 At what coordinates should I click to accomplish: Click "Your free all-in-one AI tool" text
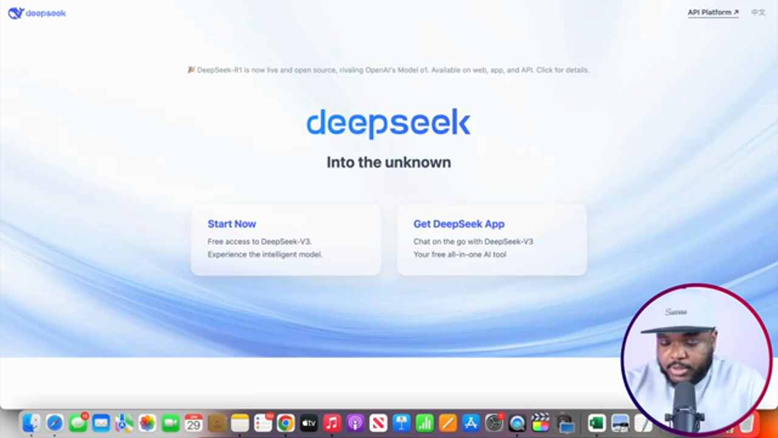460,254
